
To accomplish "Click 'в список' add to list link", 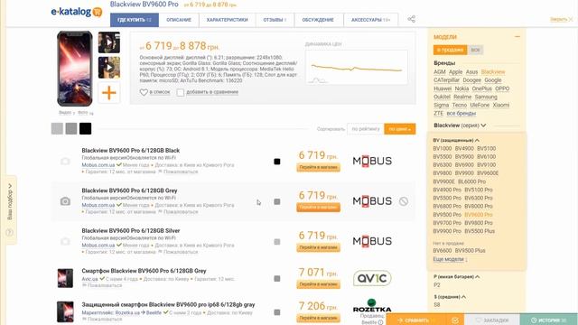I will click(160, 92).
